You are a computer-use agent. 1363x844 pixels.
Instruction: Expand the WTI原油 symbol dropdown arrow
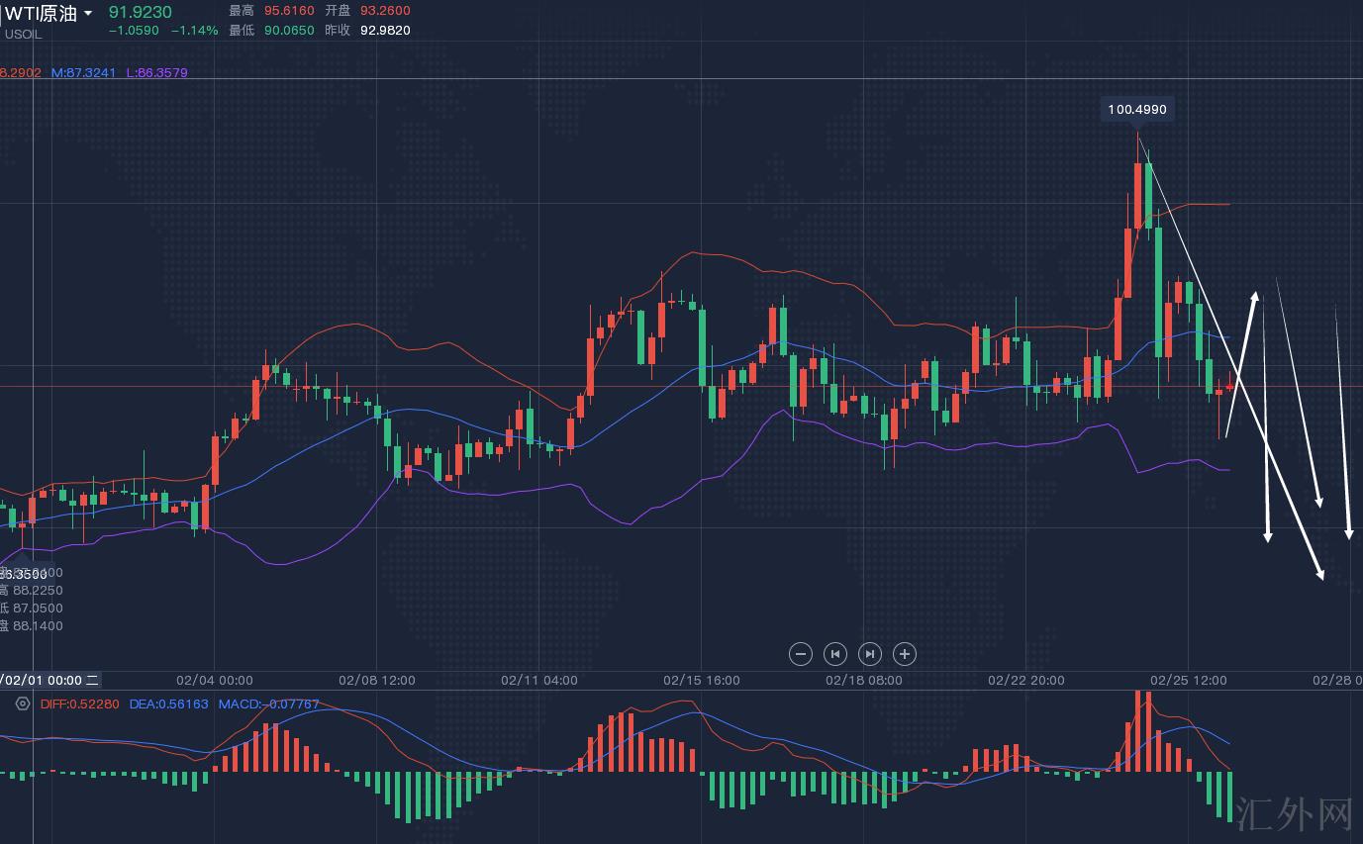[x=88, y=14]
